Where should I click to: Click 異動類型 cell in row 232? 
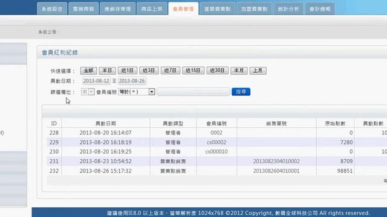pos(173,171)
